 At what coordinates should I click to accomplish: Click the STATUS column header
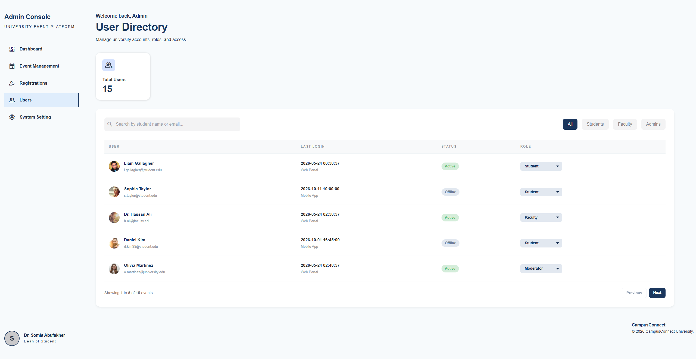449,147
